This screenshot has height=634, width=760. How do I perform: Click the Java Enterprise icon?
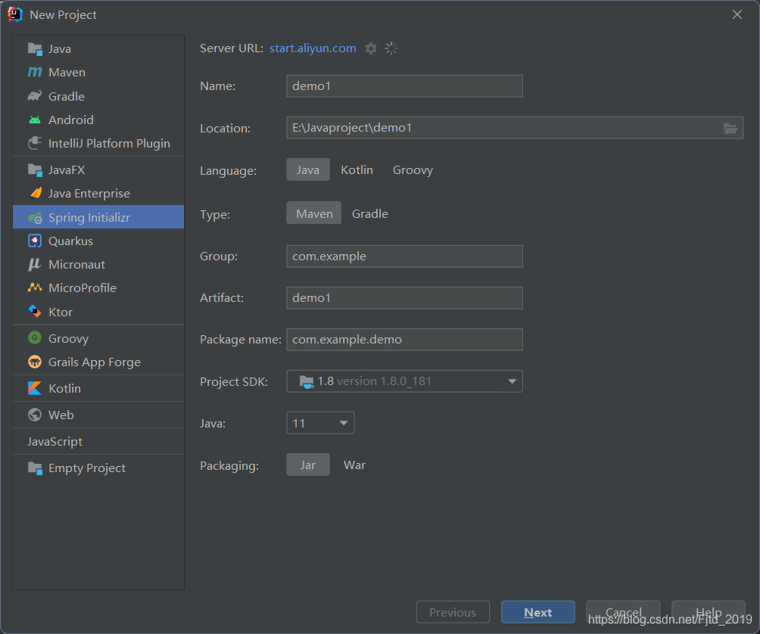[x=36, y=193]
